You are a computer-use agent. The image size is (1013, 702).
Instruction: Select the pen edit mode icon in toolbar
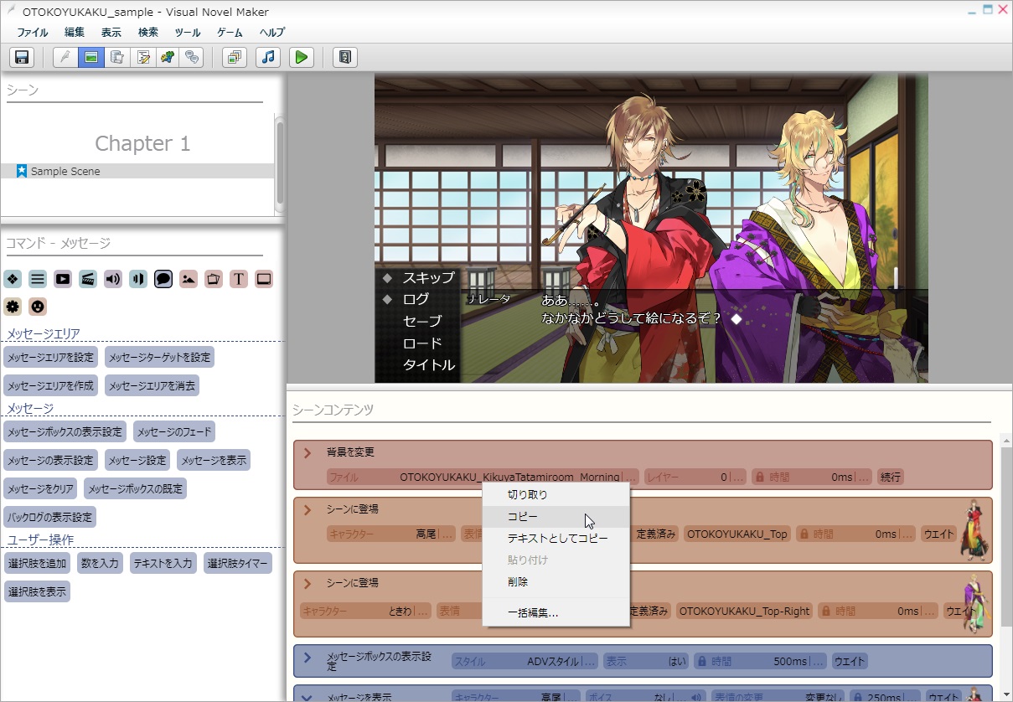(x=65, y=57)
